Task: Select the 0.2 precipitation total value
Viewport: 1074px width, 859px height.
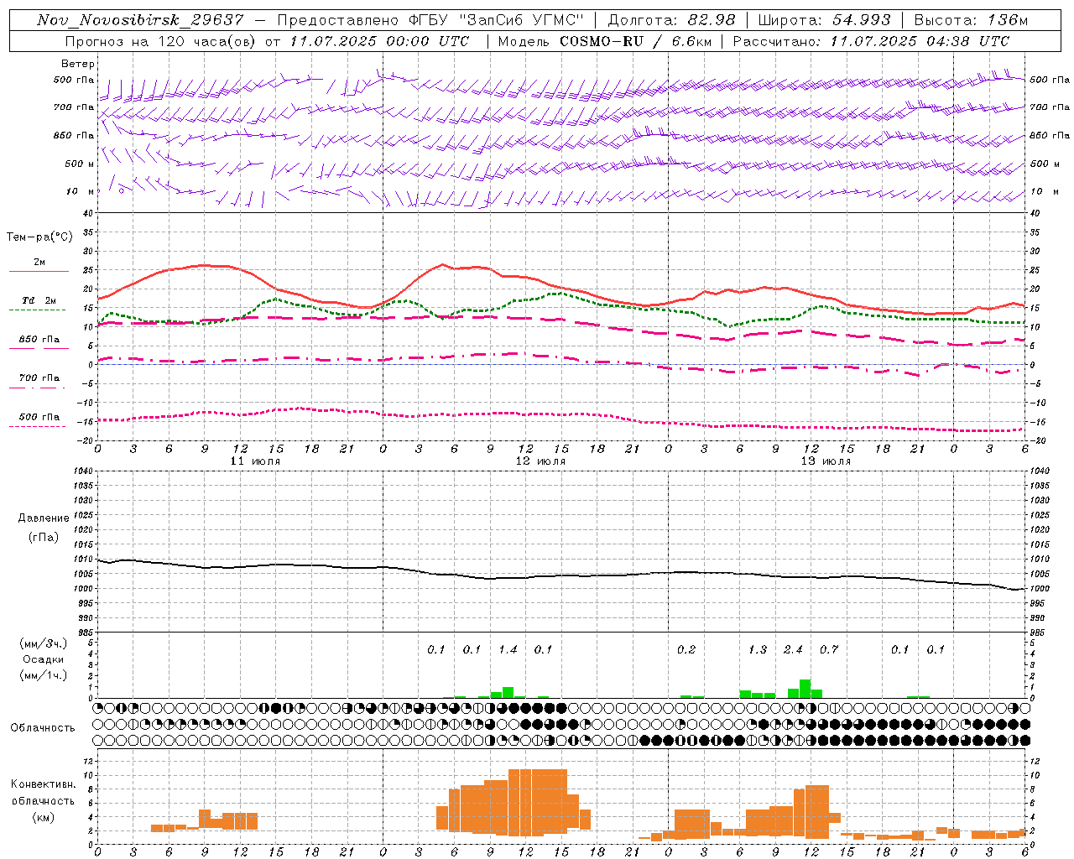Action: click(x=686, y=649)
